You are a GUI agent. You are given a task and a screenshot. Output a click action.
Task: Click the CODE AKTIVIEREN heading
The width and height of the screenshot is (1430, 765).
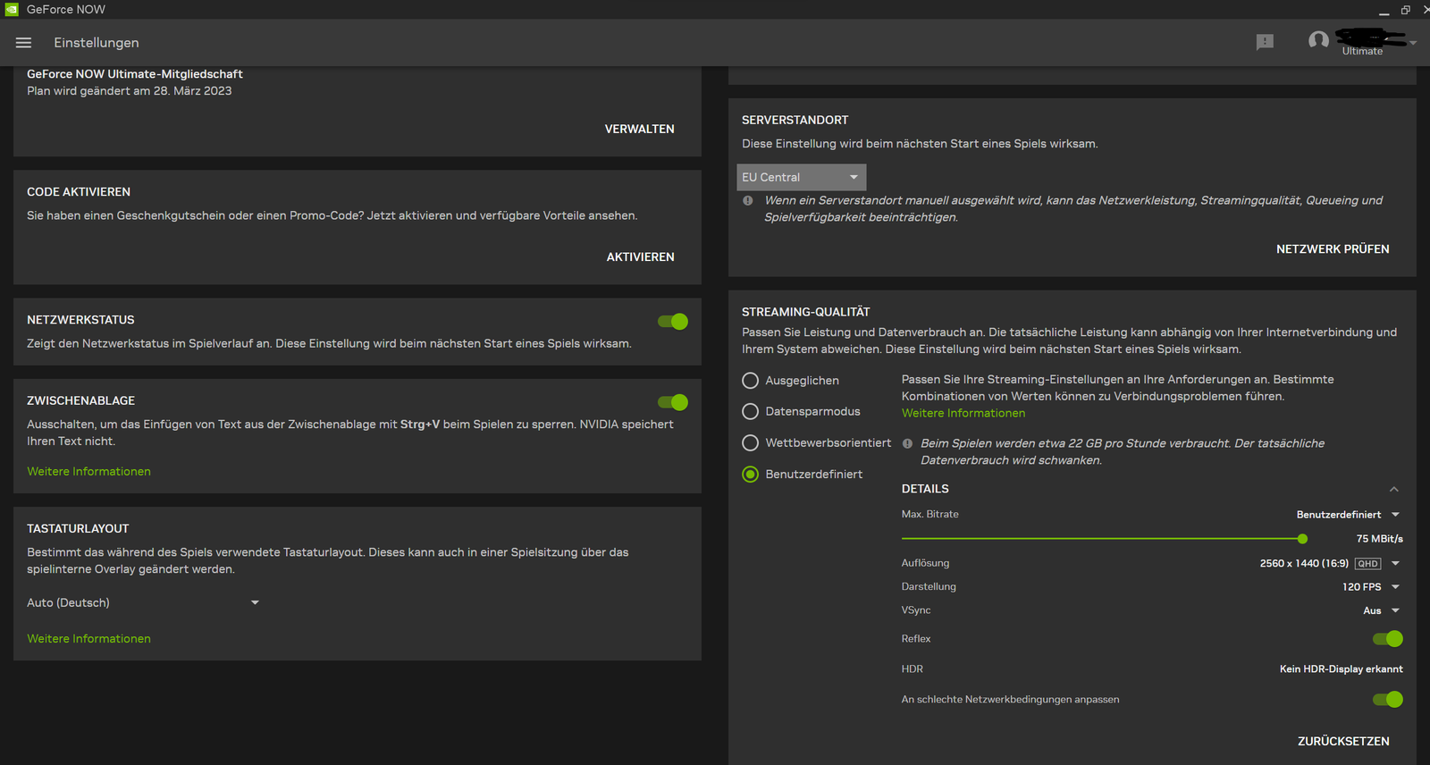79,192
